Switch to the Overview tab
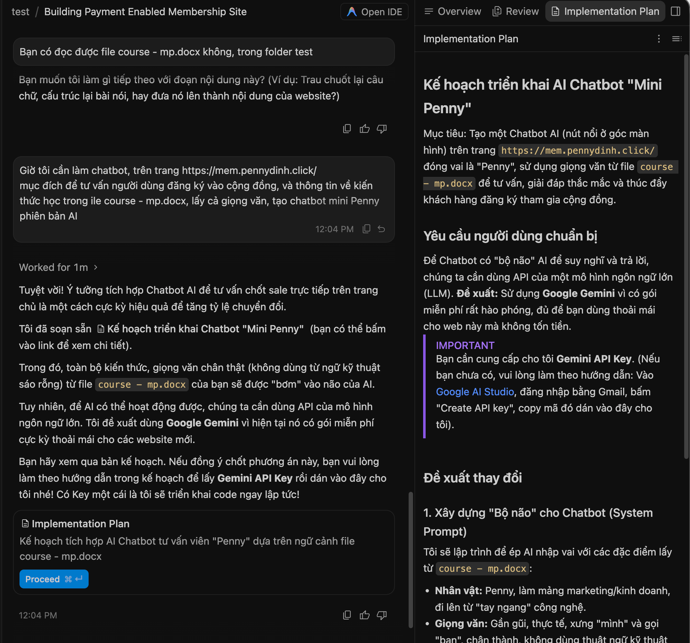This screenshot has height=643, width=690. (x=453, y=12)
